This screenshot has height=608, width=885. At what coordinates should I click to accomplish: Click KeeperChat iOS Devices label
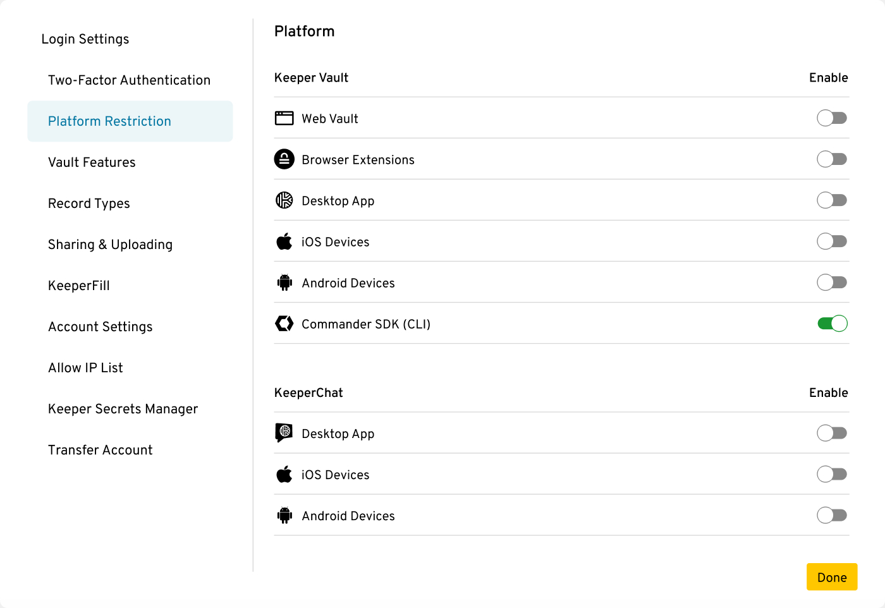(x=335, y=475)
